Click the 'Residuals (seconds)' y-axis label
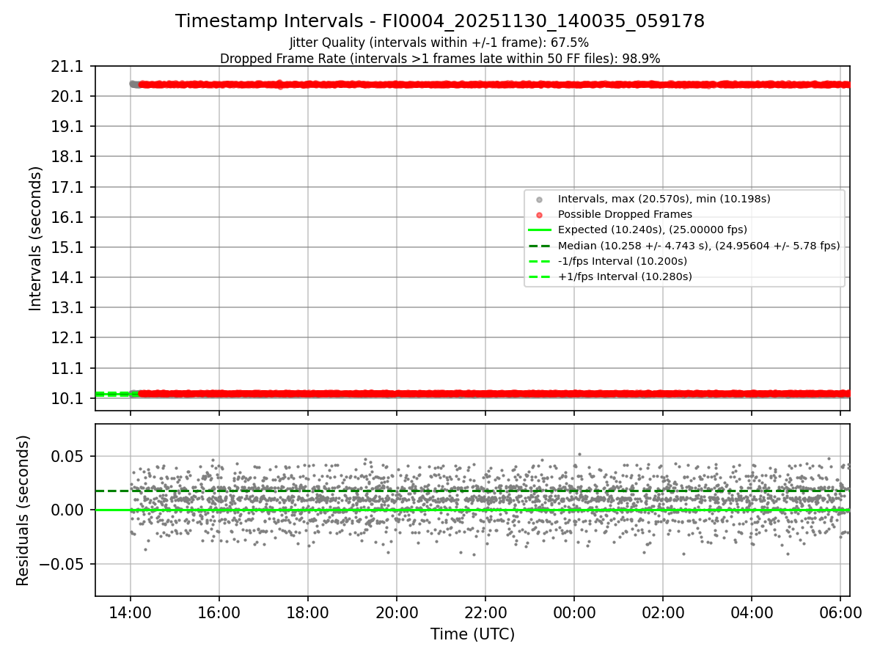Screen dimensions: 880x660 click(x=23, y=510)
